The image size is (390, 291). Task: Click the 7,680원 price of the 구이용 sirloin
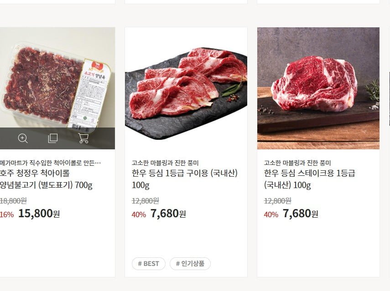coord(168,214)
